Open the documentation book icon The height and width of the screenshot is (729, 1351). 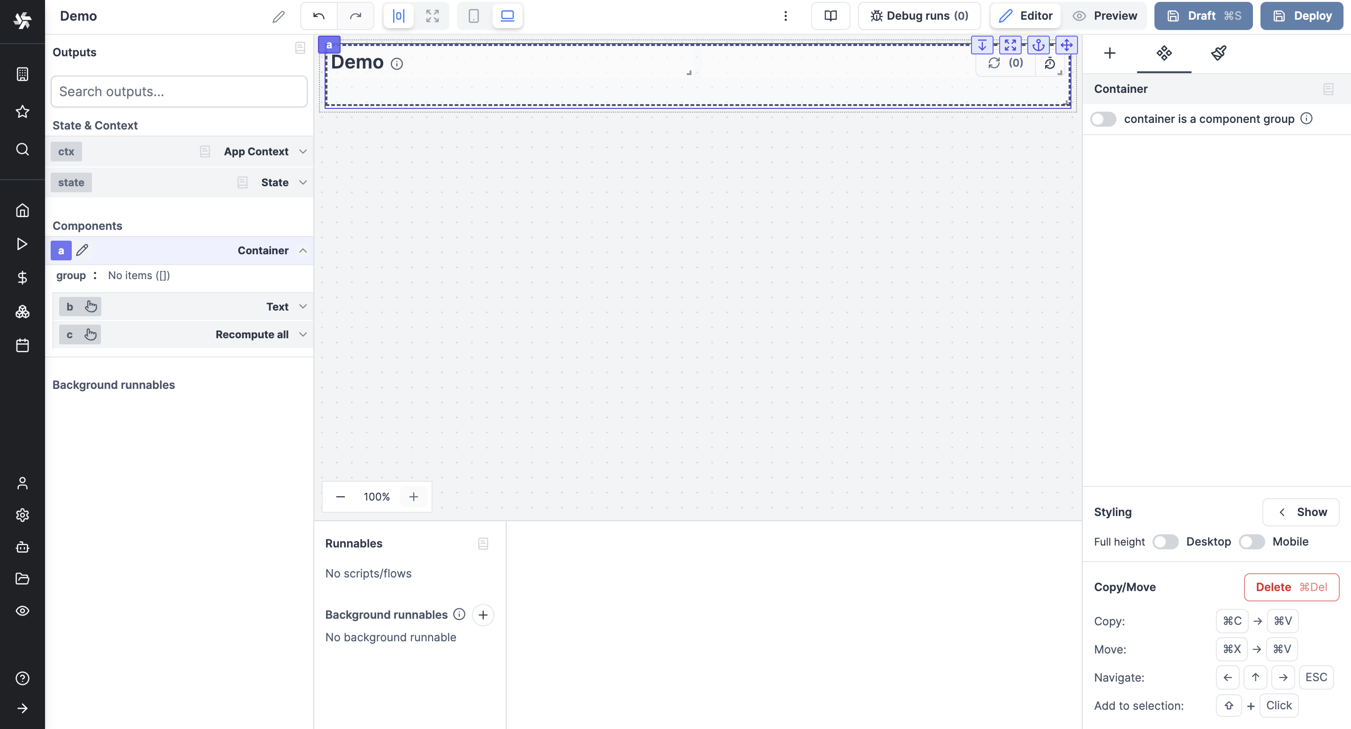pyautogui.click(x=830, y=16)
